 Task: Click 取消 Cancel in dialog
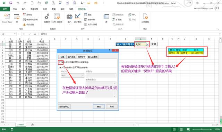[x=112, y=107]
